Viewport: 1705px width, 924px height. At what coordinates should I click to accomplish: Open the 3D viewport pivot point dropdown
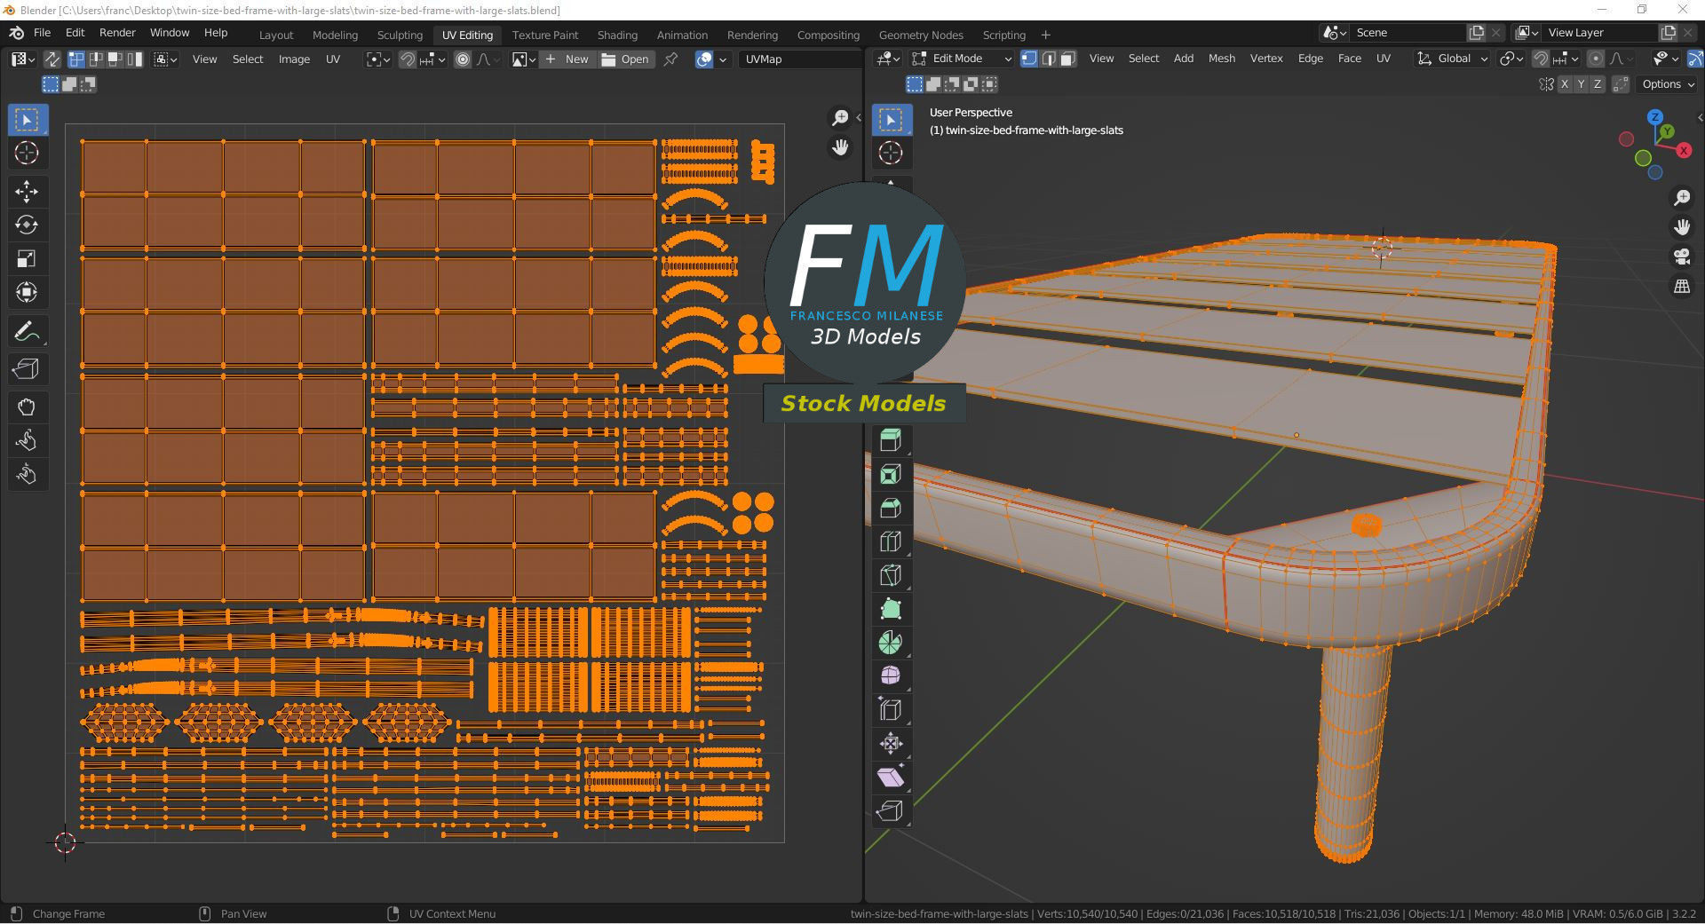[1511, 59]
